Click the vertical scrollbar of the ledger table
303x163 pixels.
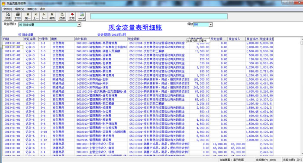click(x=302, y=96)
